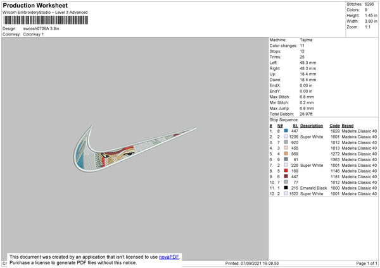Viewport: 380px width, 268px height.
Task: Click the stitch count 920
Action: (294, 142)
